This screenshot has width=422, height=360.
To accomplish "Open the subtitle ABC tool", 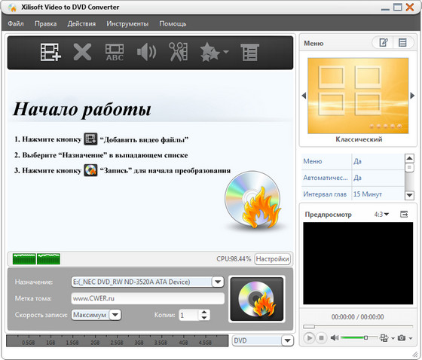I will click(x=115, y=52).
